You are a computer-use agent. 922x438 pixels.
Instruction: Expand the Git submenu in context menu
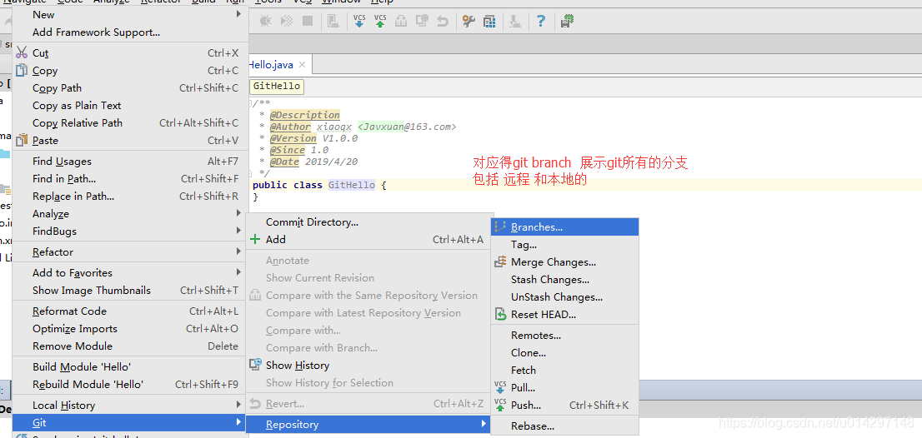coord(130,423)
